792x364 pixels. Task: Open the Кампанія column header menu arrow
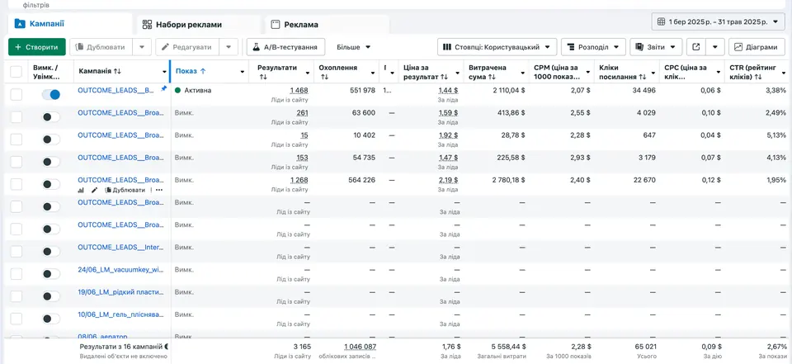[x=165, y=73]
